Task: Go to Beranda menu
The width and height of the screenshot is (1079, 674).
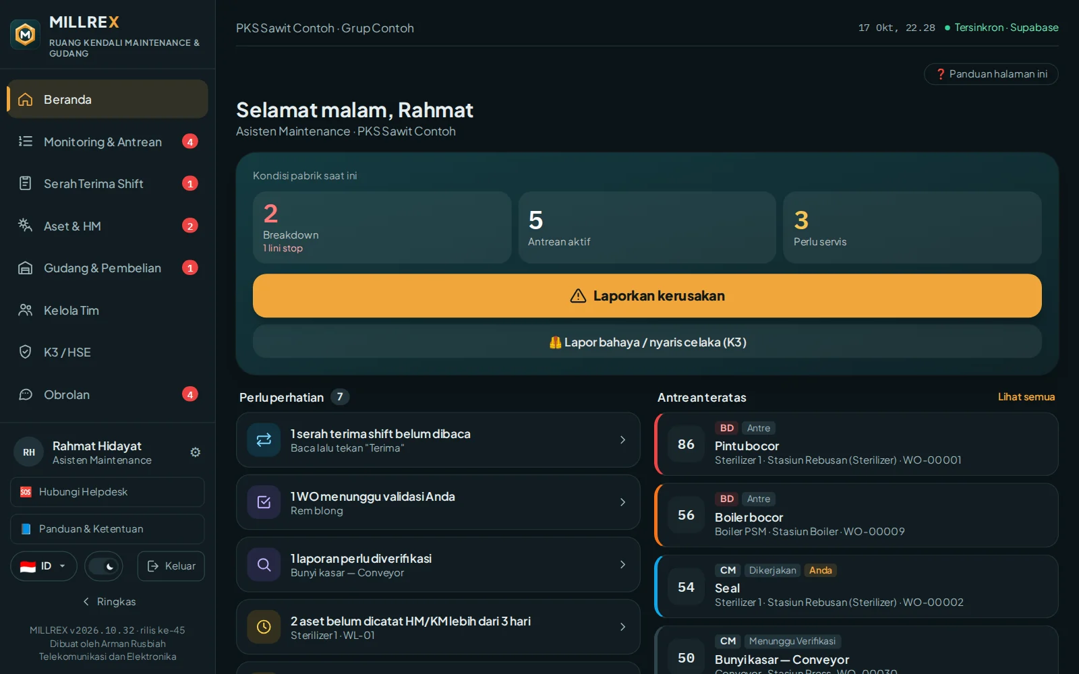Action: click(108, 99)
